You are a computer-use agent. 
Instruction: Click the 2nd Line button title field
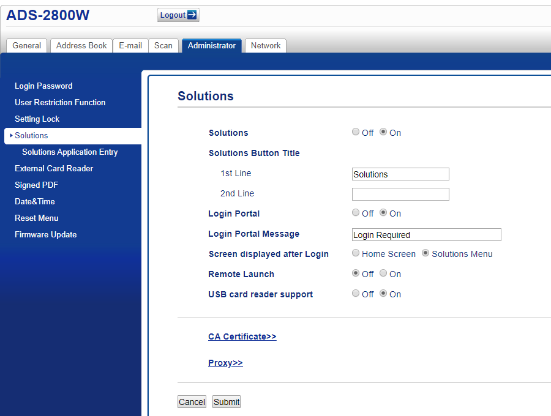pyautogui.click(x=400, y=194)
